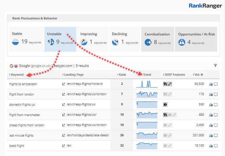
Task: Click the Vol. help question mark icon
Action: tap(202, 75)
